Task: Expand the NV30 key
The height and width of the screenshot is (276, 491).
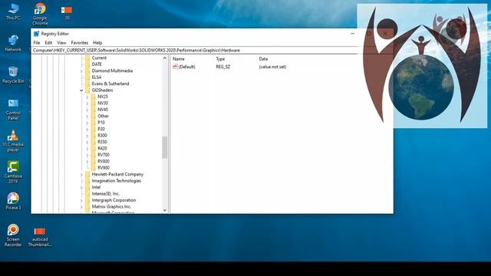Action: coord(87,103)
